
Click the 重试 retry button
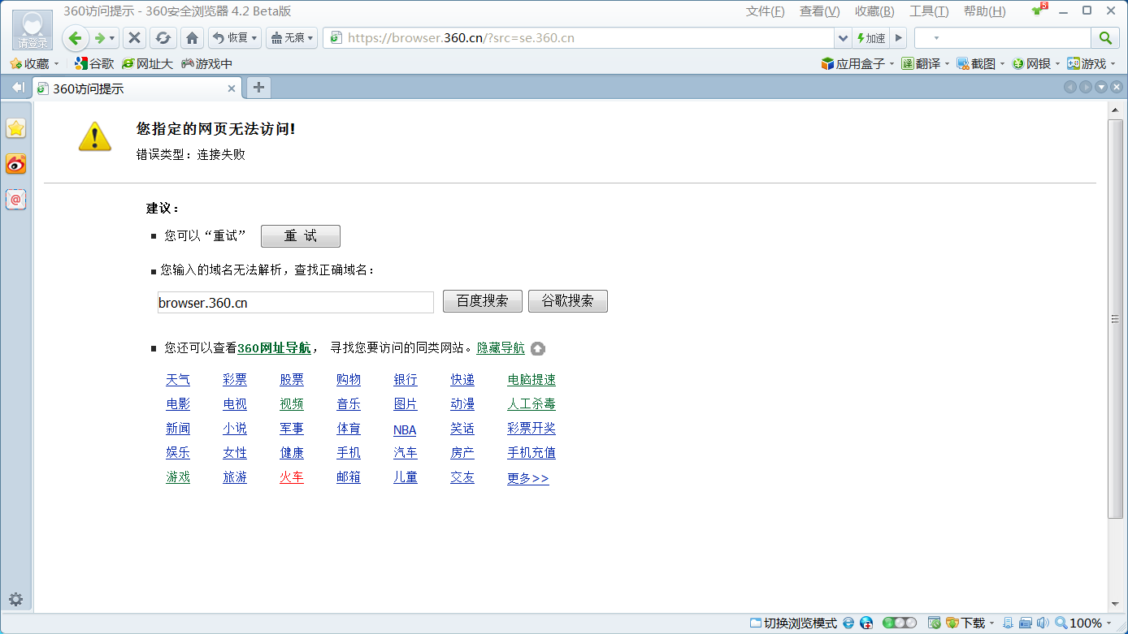(300, 236)
